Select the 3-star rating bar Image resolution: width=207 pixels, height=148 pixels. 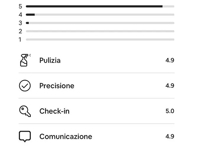[x=100, y=23]
